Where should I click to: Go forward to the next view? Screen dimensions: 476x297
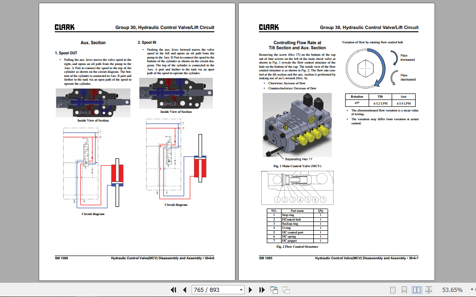click(x=286, y=290)
